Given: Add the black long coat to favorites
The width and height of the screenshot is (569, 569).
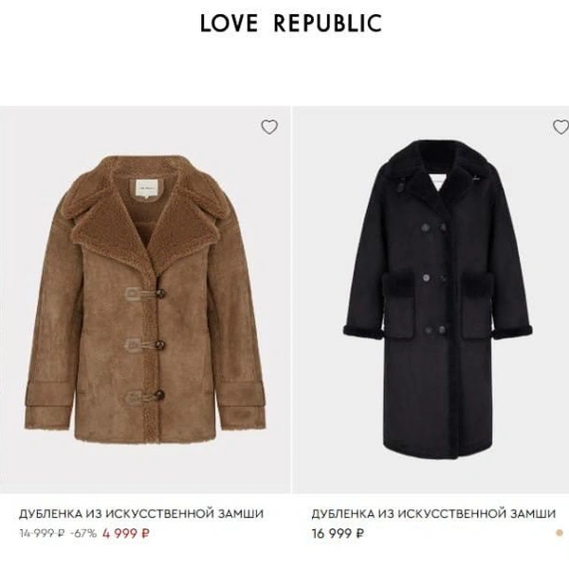Looking at the screenshot, I should [560, 127].
